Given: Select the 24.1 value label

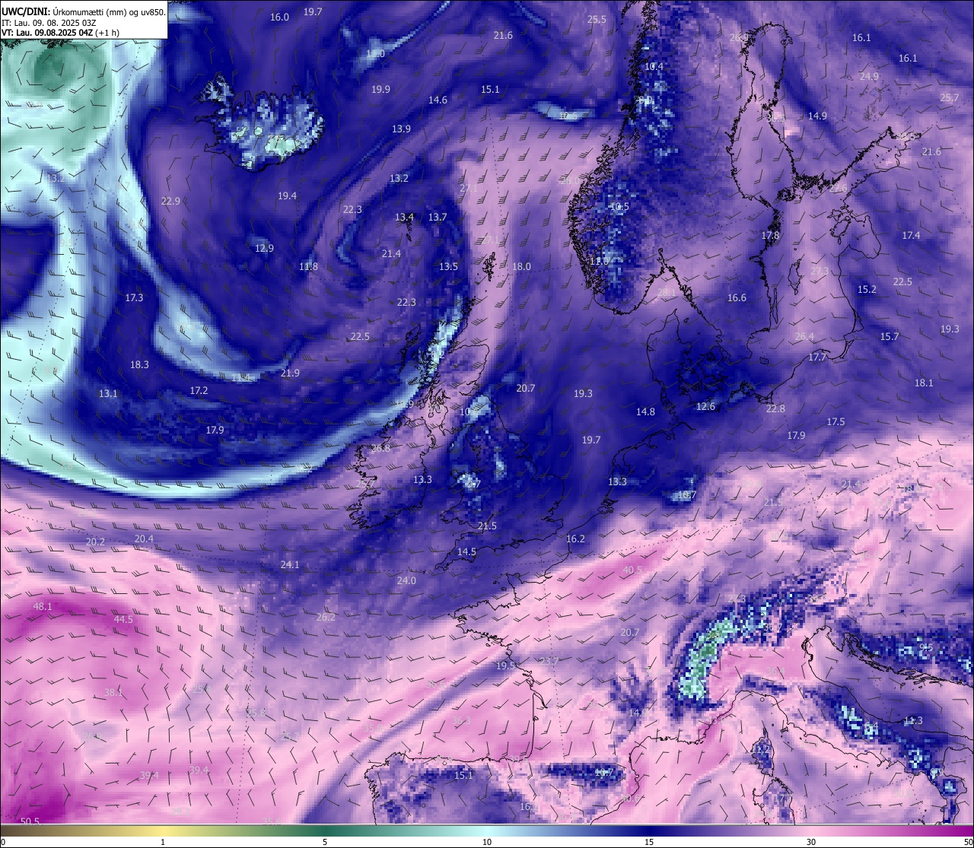Looking at the screenshot, I should pos(290,565).
